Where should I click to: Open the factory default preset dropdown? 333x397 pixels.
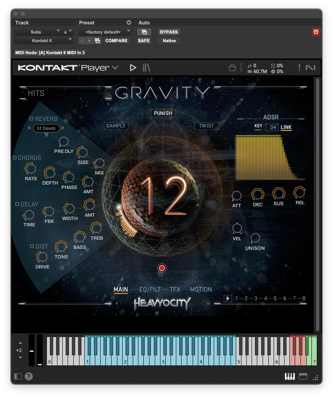click(x=105, y=32)
